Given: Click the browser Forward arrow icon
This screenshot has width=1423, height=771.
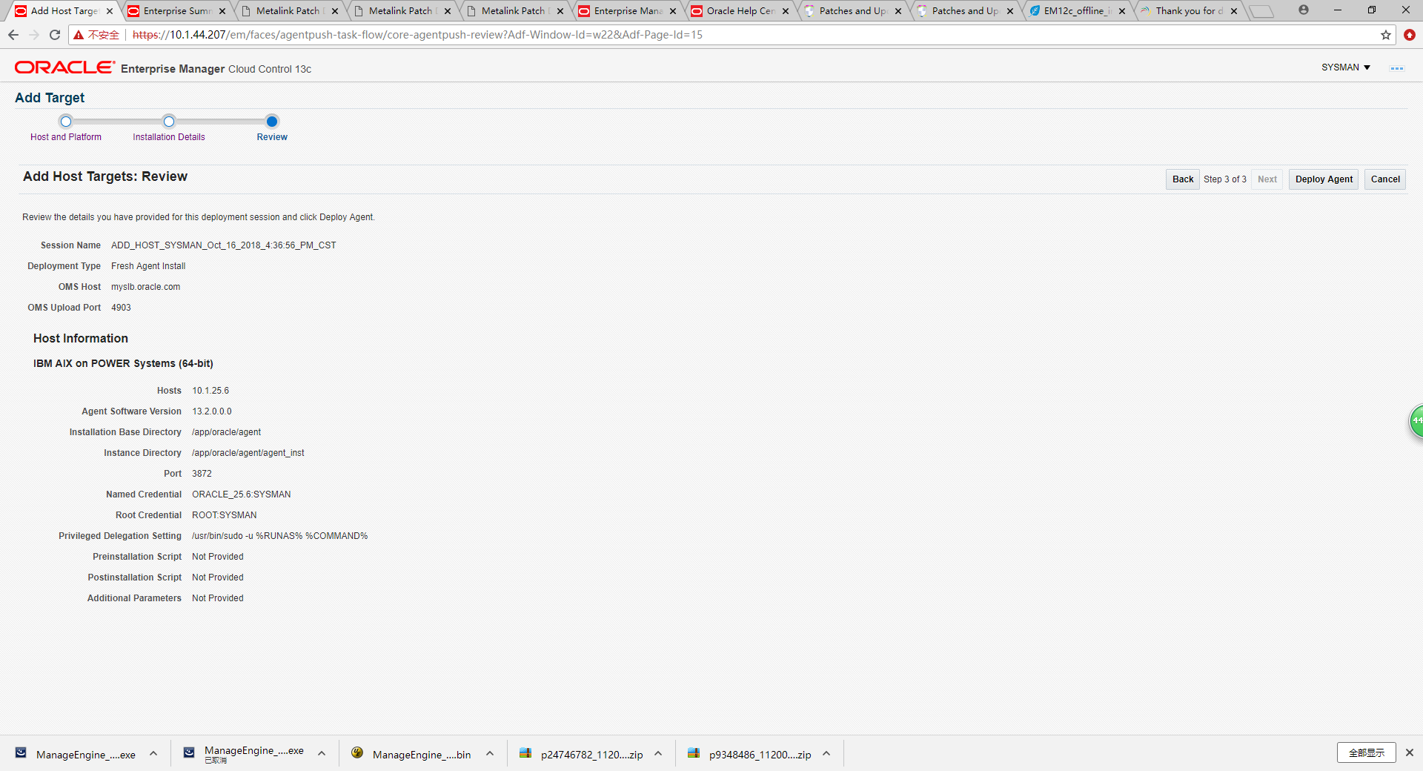Looking at the screenshot, I should [34, 35].
